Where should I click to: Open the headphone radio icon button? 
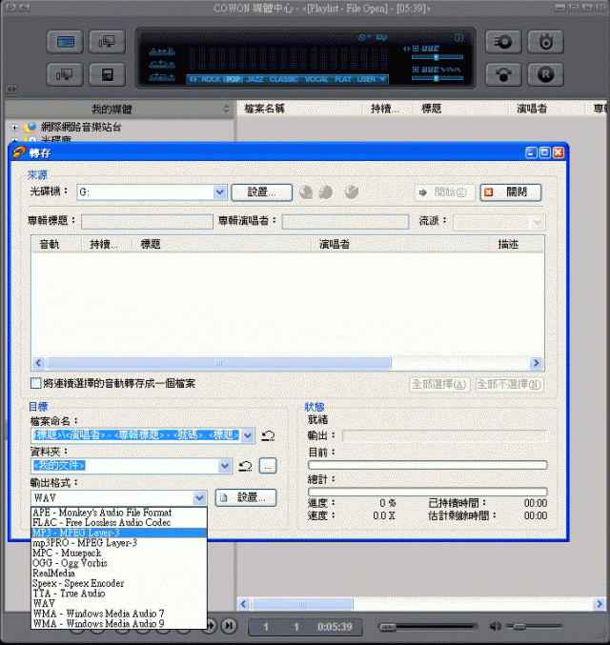503,74
